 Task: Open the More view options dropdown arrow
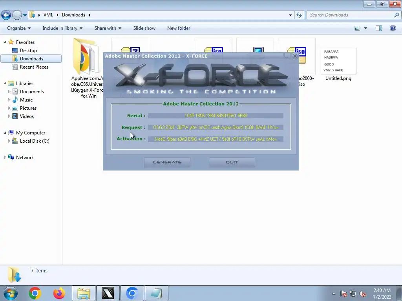click(x=365, y=28)
